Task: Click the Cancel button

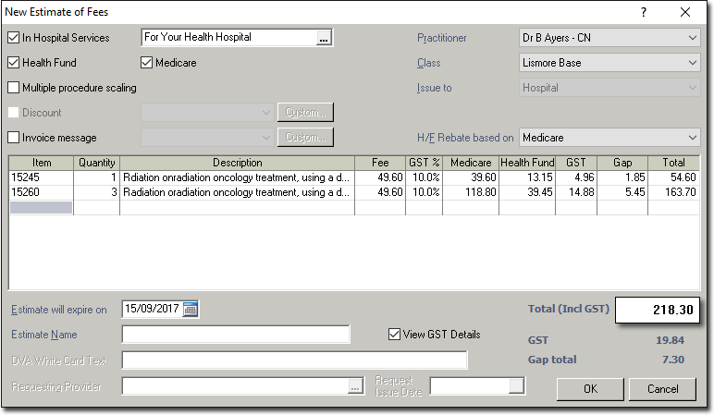Action: click(663, 389)
